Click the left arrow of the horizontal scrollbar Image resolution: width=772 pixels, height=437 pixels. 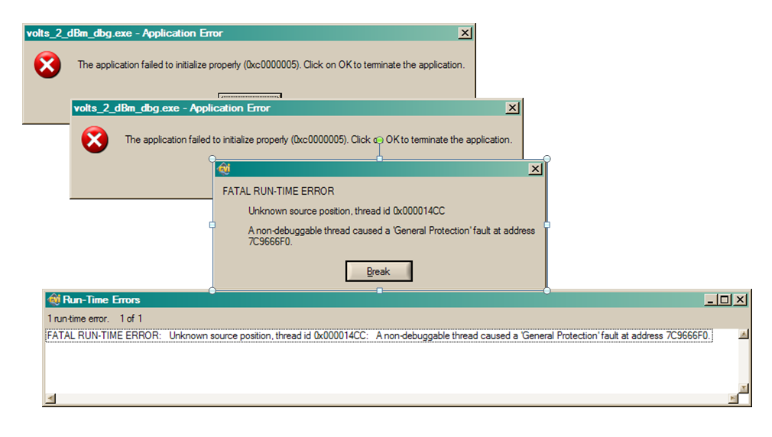(x=50, y=398)
